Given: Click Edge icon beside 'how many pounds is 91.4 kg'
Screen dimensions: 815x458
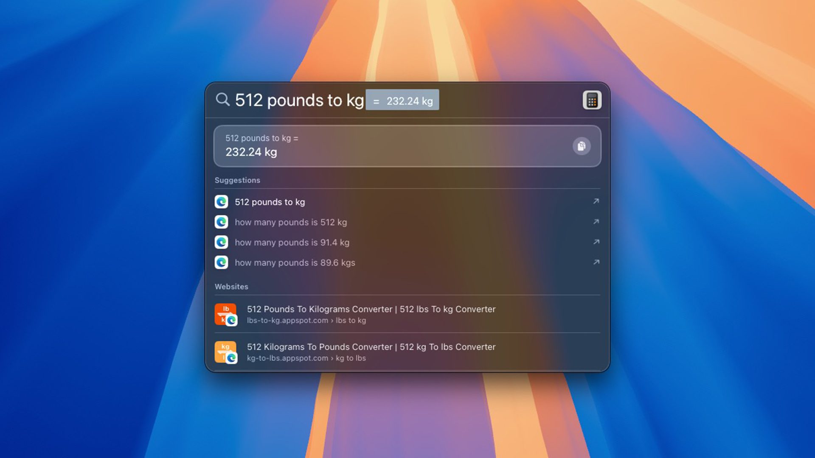Looking at the screenshot, I should (x=221, y=242).
